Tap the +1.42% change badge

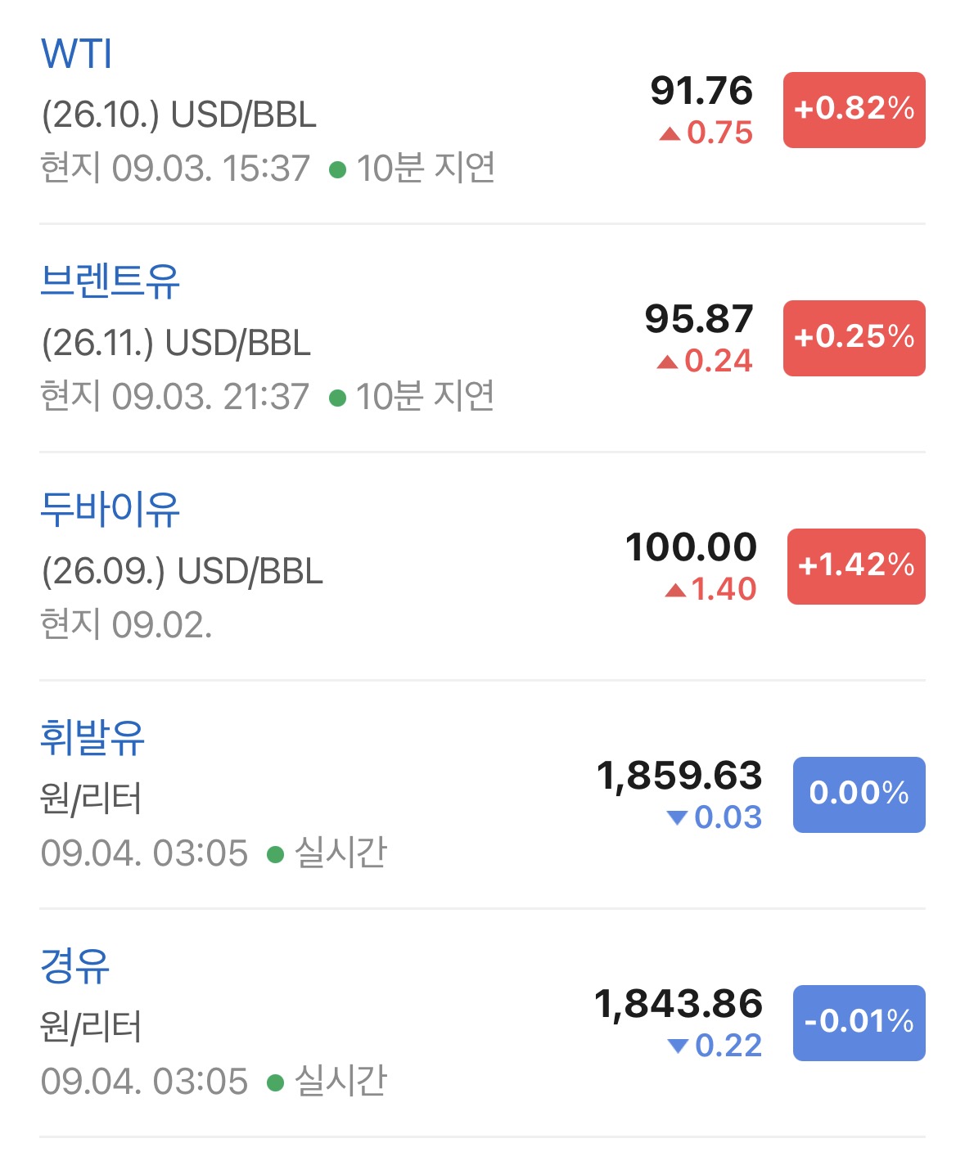(x=856, y=566)
